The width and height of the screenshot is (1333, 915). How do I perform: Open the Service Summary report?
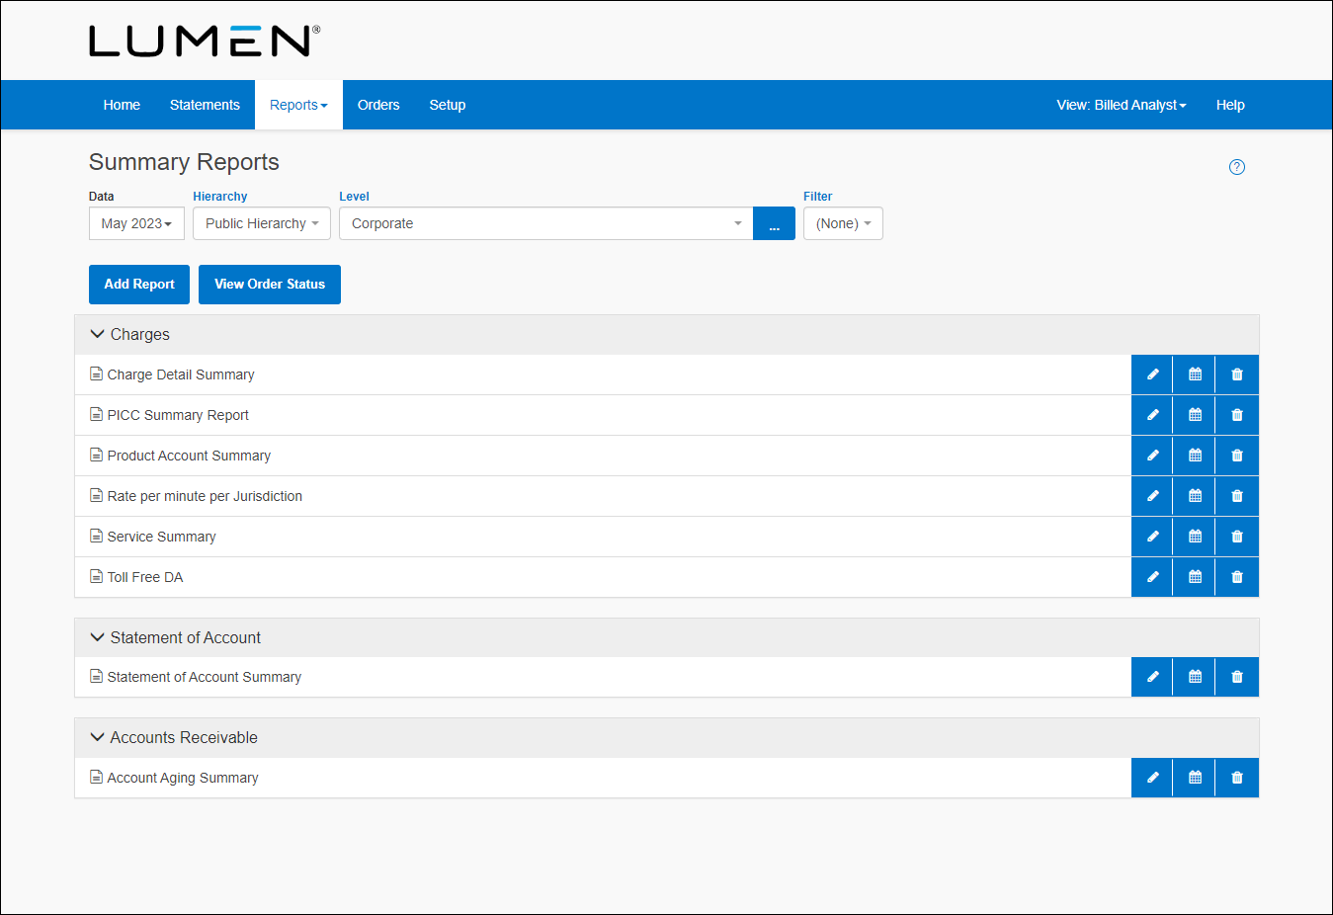(x=162, y=537)
